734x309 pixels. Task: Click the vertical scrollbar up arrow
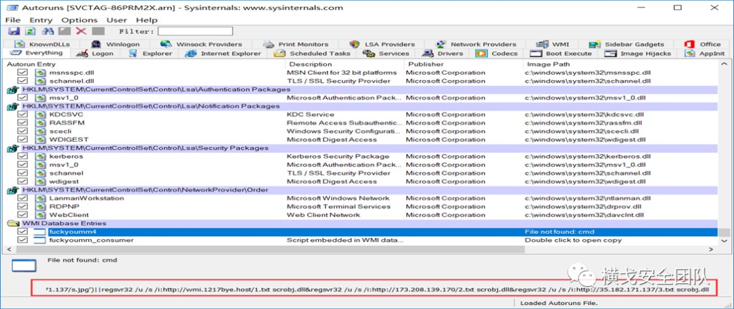click(723, 64)
